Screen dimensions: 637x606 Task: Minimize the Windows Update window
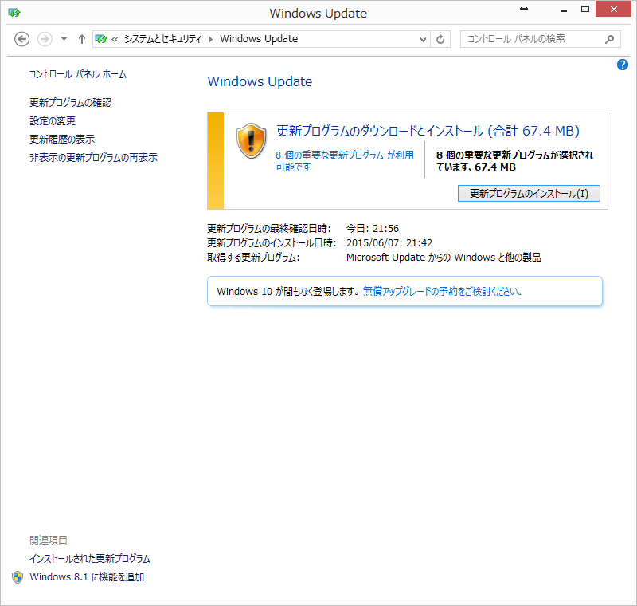[x=564, y=10]
